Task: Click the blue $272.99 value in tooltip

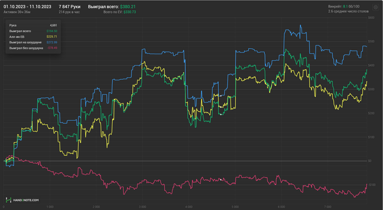Action: point(52,42)
